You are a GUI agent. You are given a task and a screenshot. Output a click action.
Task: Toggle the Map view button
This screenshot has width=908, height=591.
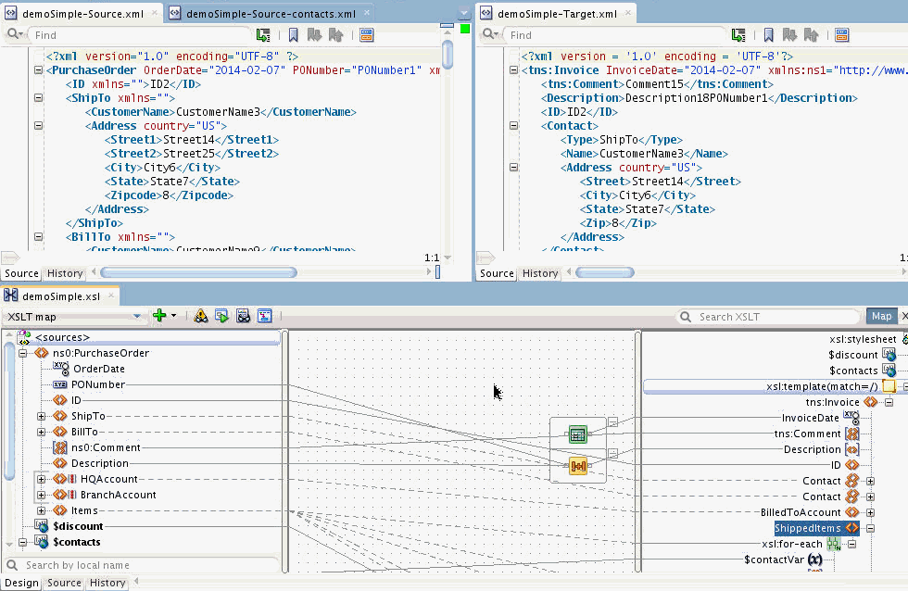coord(881,316)
